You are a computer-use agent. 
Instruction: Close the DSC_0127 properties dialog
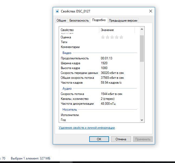tap(151, 11)
